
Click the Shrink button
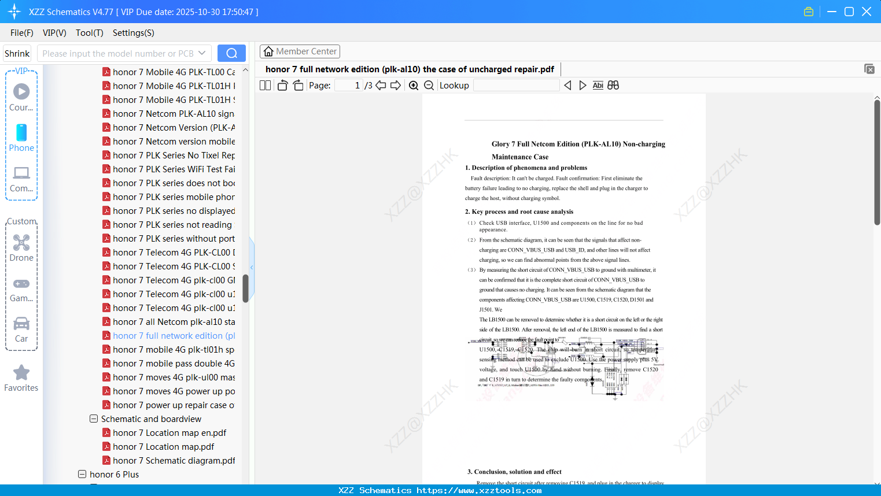click(17, 53)
